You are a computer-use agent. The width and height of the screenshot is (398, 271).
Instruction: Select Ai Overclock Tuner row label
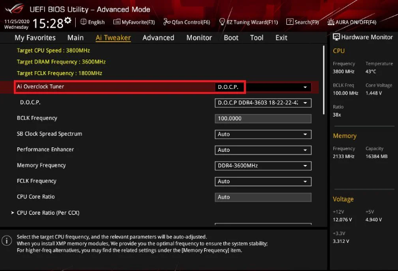click(x=40, y=87)
